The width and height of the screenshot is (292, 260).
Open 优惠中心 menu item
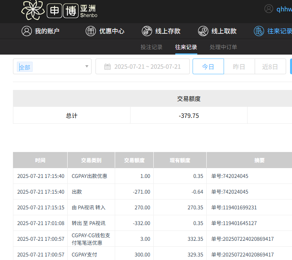pyautogui.click(x=112, y=31)
